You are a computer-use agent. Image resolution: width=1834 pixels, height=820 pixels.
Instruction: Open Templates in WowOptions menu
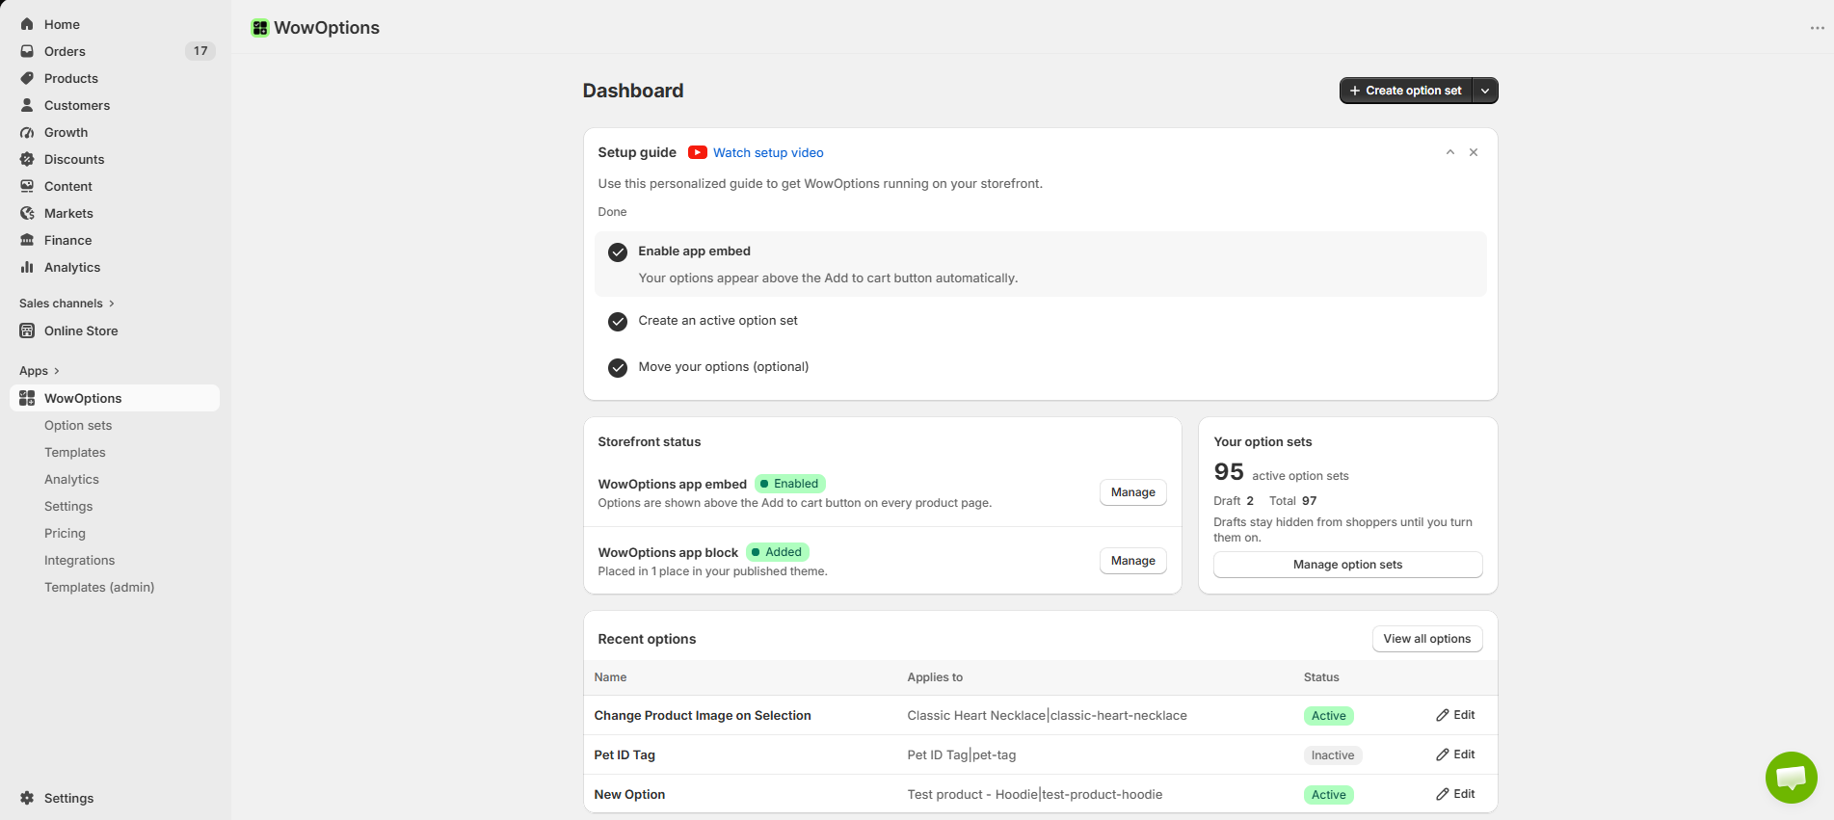coord(75,452)
